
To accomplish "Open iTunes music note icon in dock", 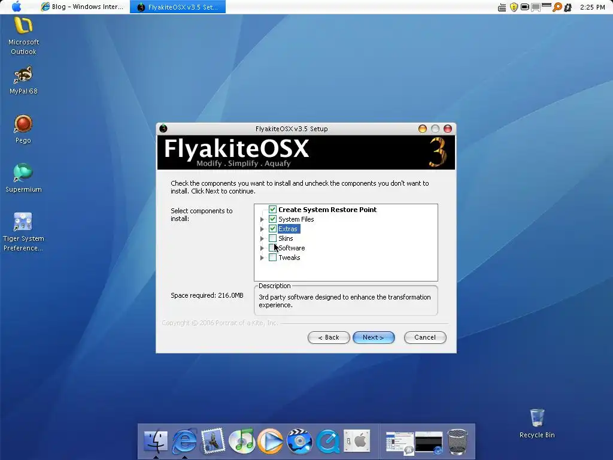I will click(242, 441).
